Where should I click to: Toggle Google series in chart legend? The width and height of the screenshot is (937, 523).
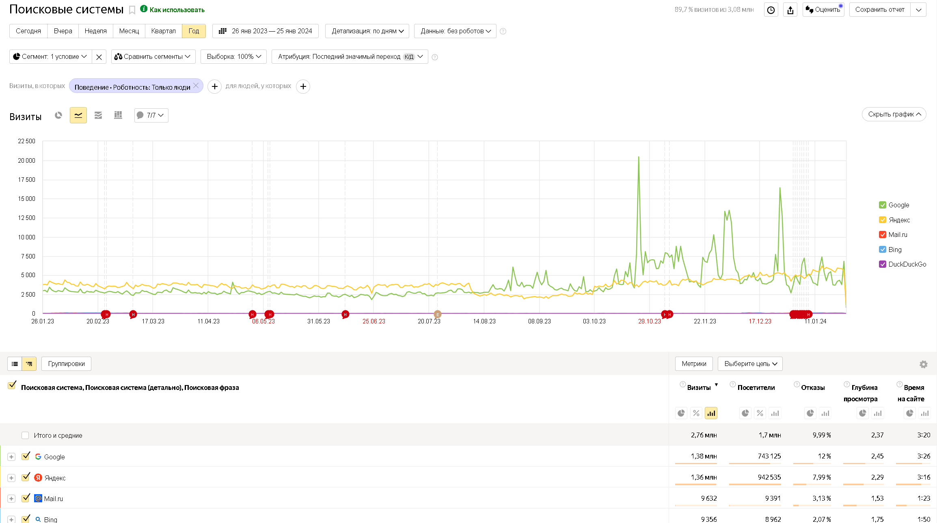[x=883, y=205]
